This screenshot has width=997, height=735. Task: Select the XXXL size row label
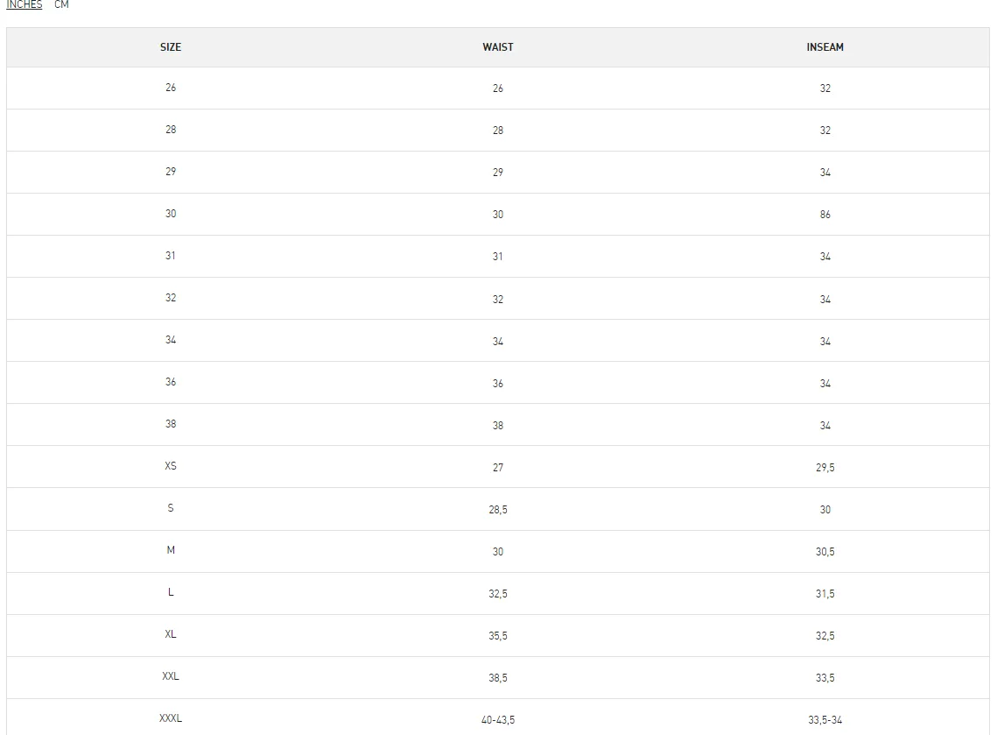[171, 718]
